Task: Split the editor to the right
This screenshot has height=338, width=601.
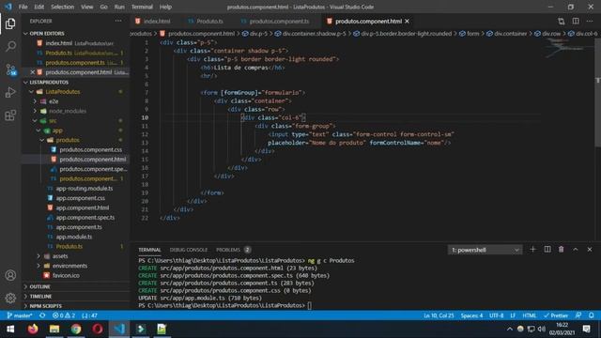Action: tap(576, 21)
